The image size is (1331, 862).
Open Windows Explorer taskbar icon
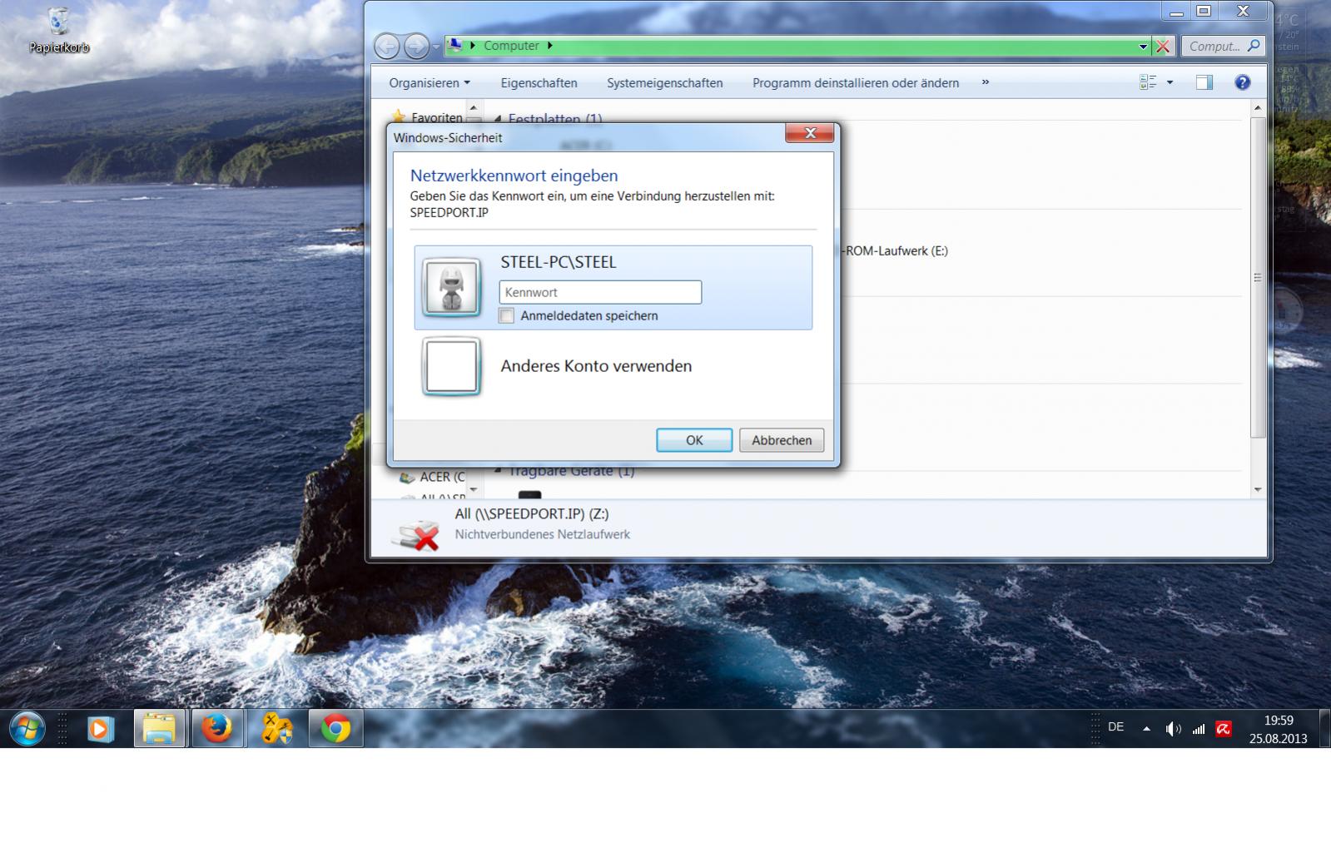click(159, 730)
